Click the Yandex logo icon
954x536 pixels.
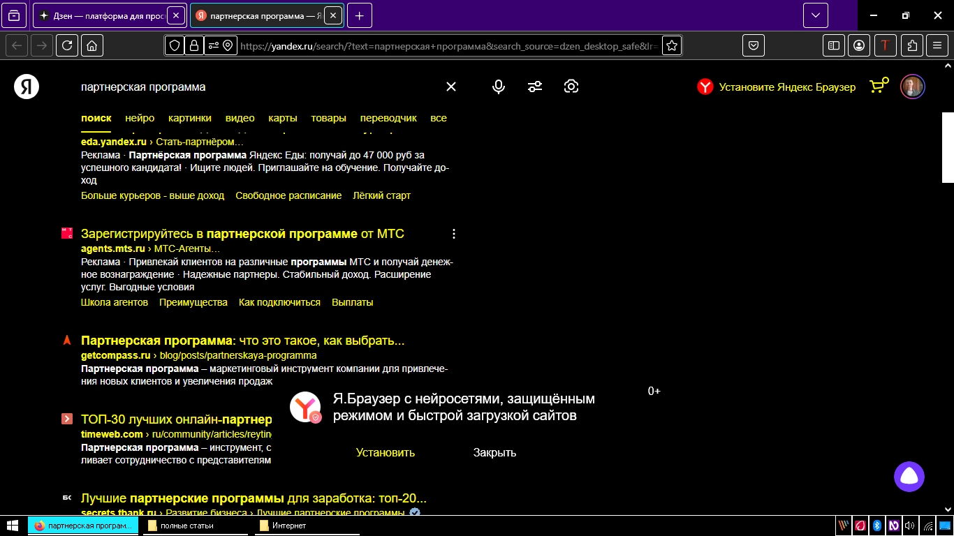pos(27,87)
